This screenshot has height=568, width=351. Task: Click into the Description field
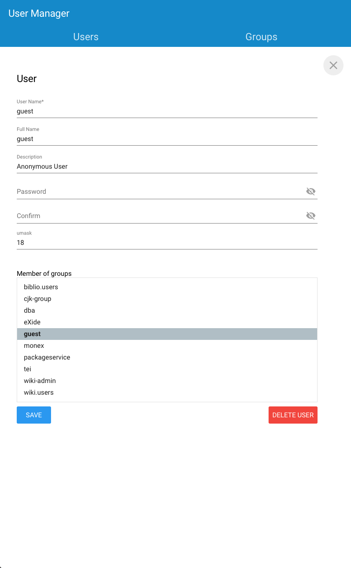(167, 167)
